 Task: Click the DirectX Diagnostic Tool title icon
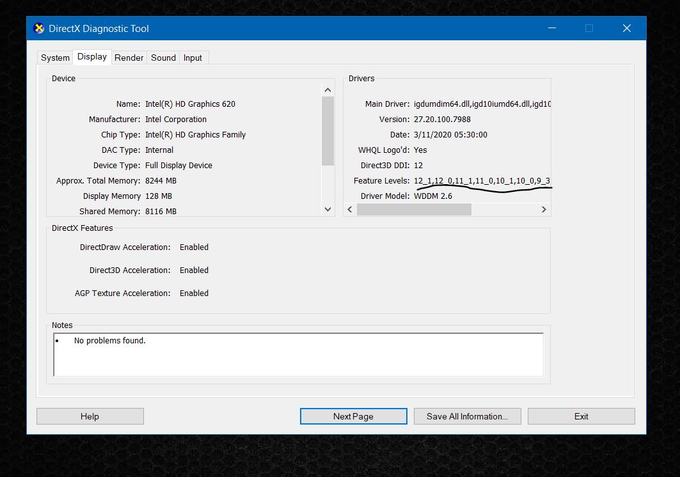[x=39, y=28]
